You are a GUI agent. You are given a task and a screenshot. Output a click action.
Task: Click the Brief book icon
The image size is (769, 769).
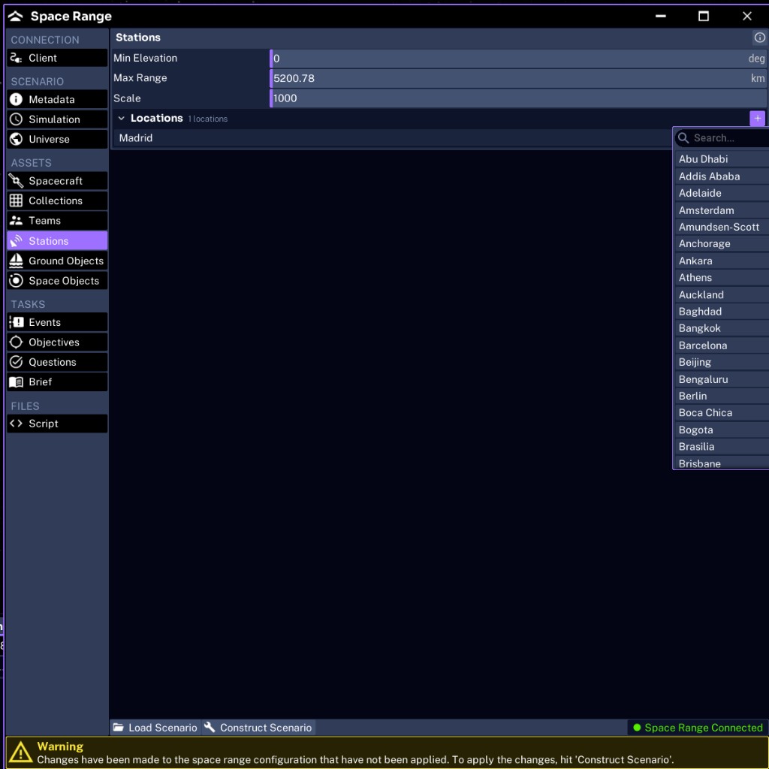coord(17,382)
